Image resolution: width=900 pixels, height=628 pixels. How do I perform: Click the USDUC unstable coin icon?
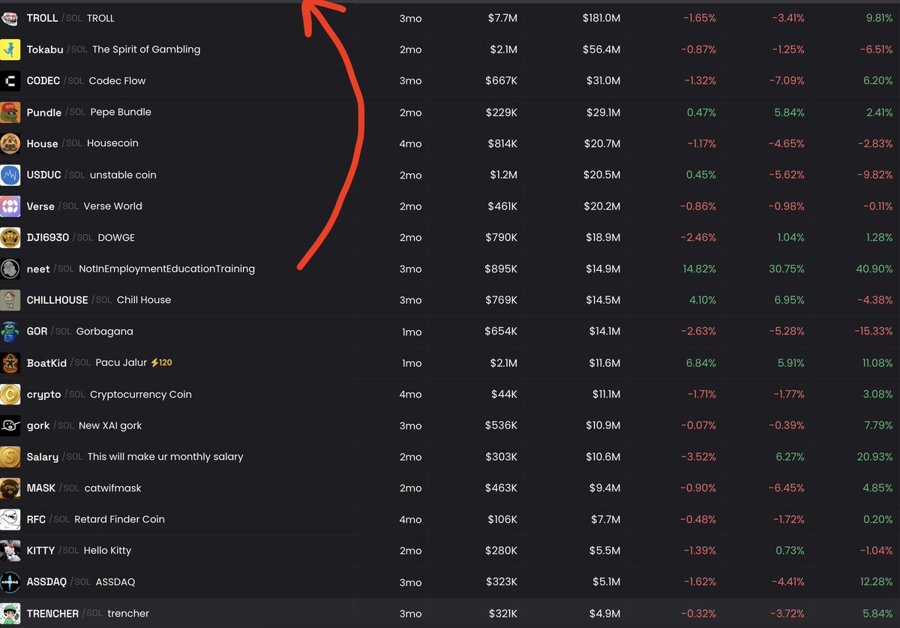(x=10, y=175)
